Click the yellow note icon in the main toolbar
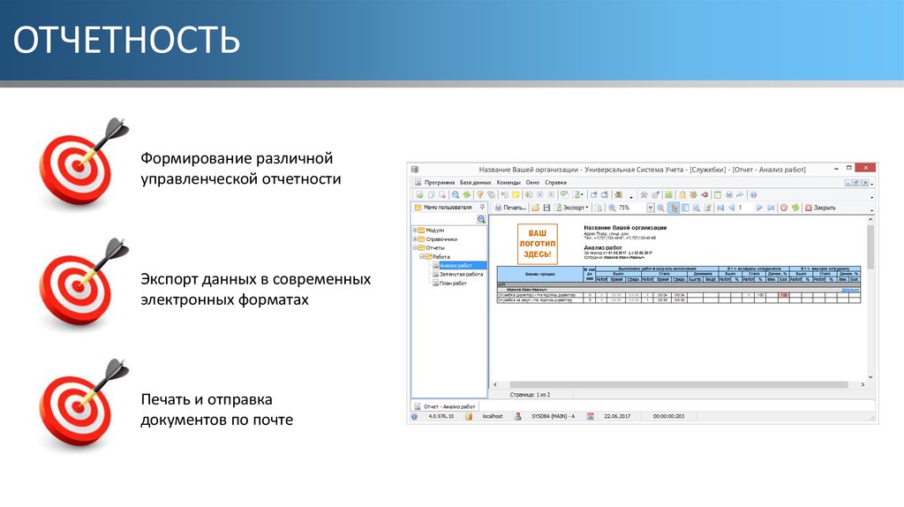Screen dimensions: 904x507 click(x=516, y=195)
